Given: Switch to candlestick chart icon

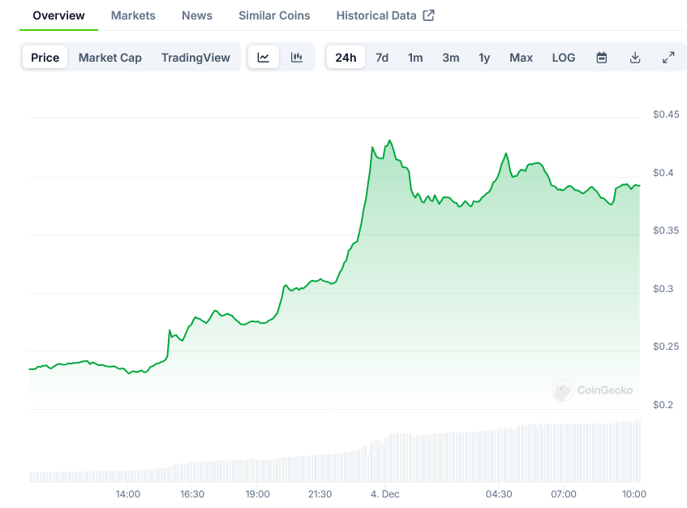Looking at the screenshot, I should (297, 58).
